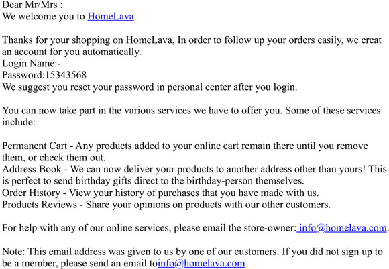Screen dimensions: 389x269
Task: Click the 'Dear Mr/Mrs' greeting text
Action: coord(30,5)
